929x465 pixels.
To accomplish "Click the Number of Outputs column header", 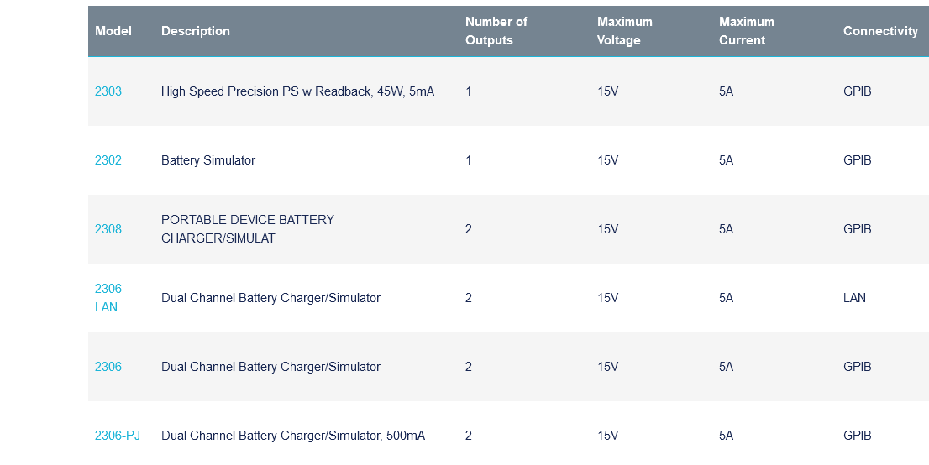I will pos(496,31).
